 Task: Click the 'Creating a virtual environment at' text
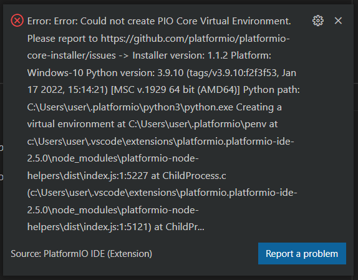(x=154, y=115)
